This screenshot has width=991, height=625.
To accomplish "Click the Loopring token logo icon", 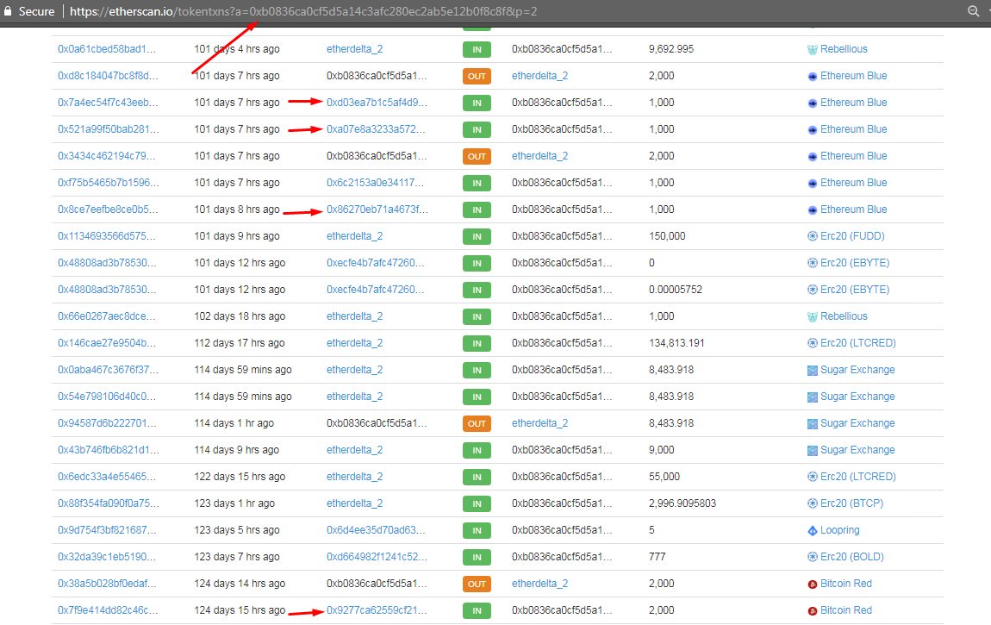I will pos(813,531).
